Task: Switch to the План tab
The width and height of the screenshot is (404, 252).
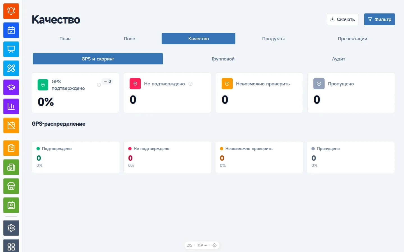Action: coord(65,39)
